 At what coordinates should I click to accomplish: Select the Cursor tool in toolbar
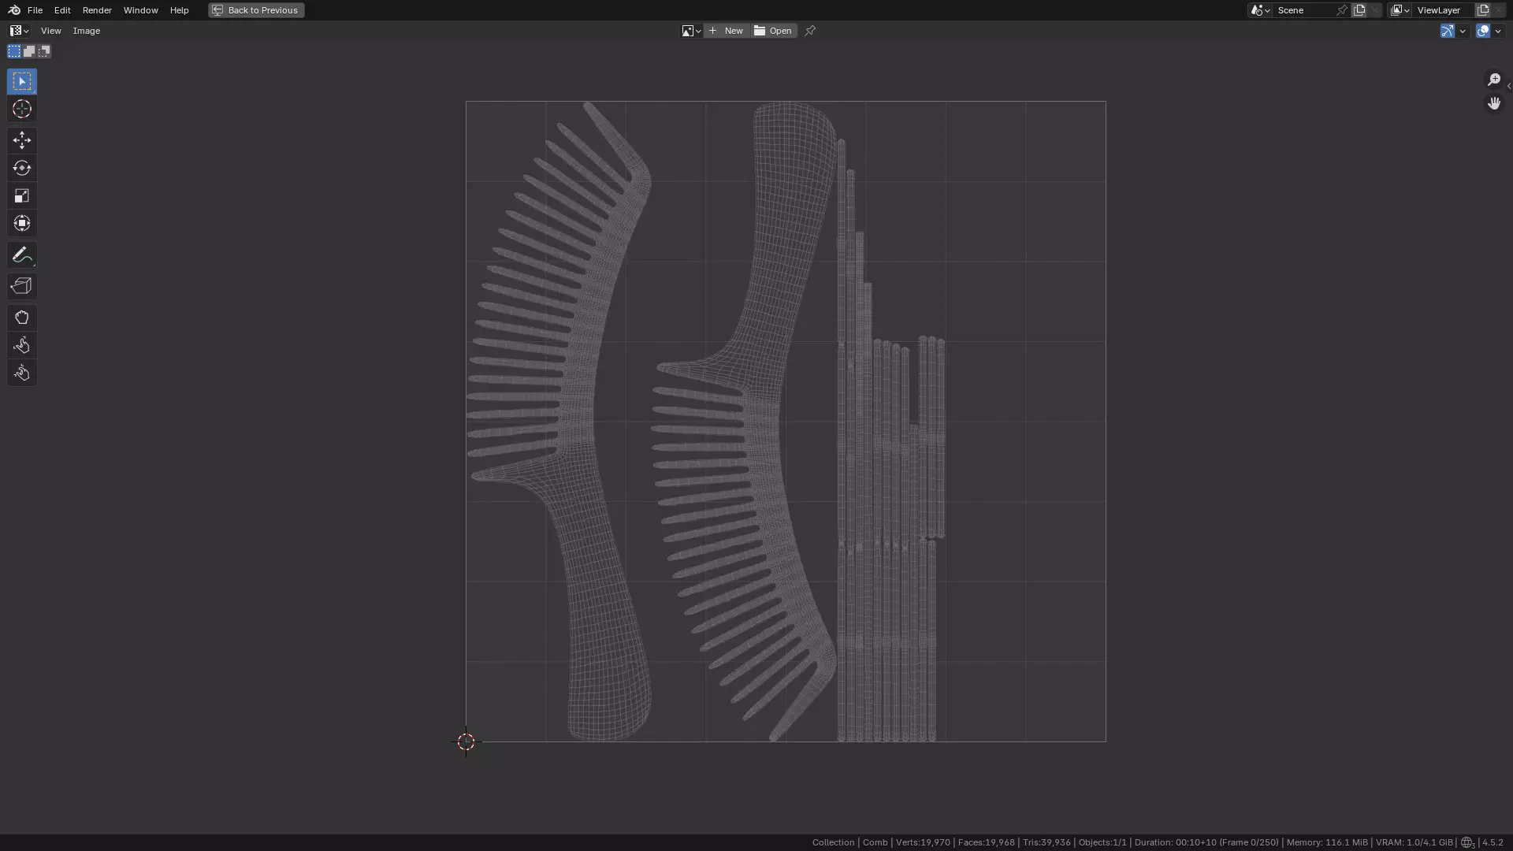(x=22, y=109)
